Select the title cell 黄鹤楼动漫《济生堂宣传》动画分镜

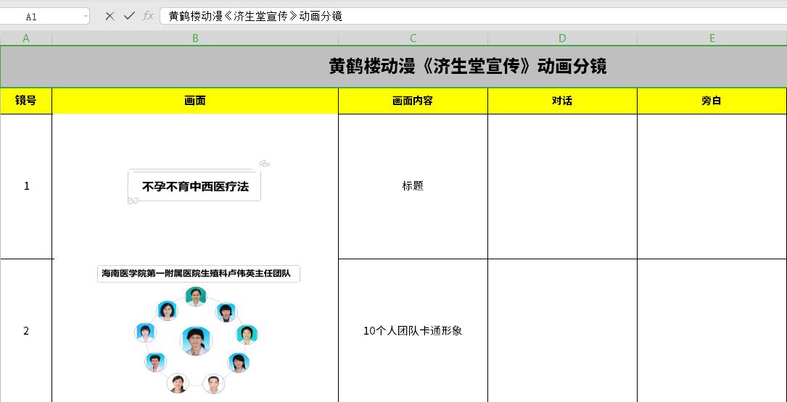click(393, 67)
